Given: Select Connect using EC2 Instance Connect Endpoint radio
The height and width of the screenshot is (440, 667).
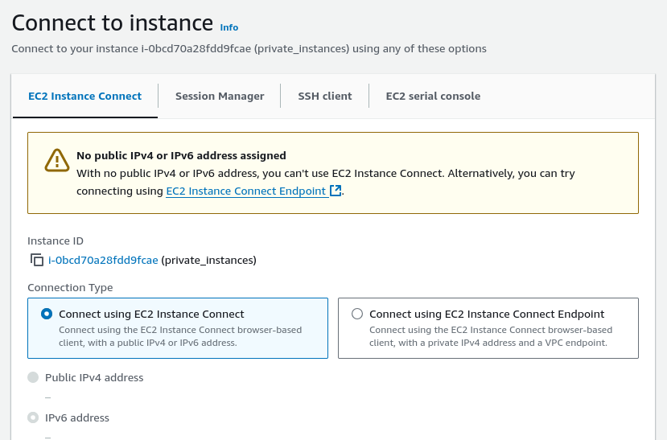Looking at the screenshot, I should [x=357, y=314].
